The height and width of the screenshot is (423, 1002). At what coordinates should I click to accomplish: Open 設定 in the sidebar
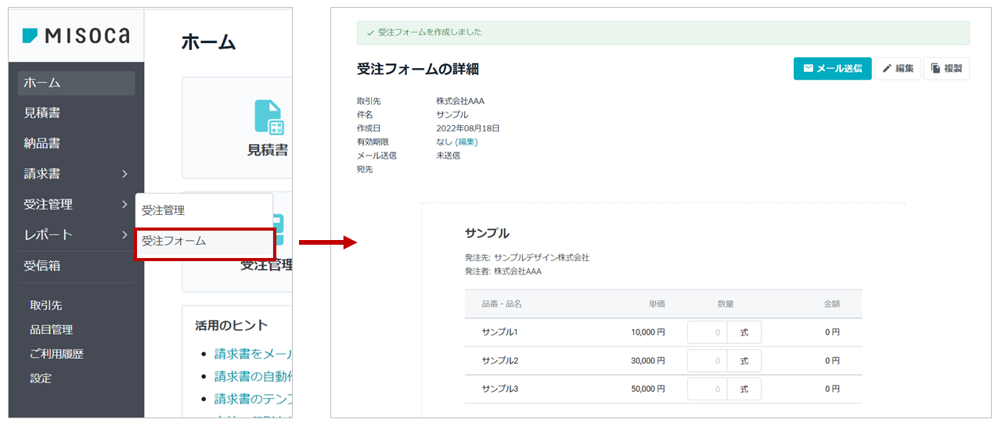click(x=41, y=378)
